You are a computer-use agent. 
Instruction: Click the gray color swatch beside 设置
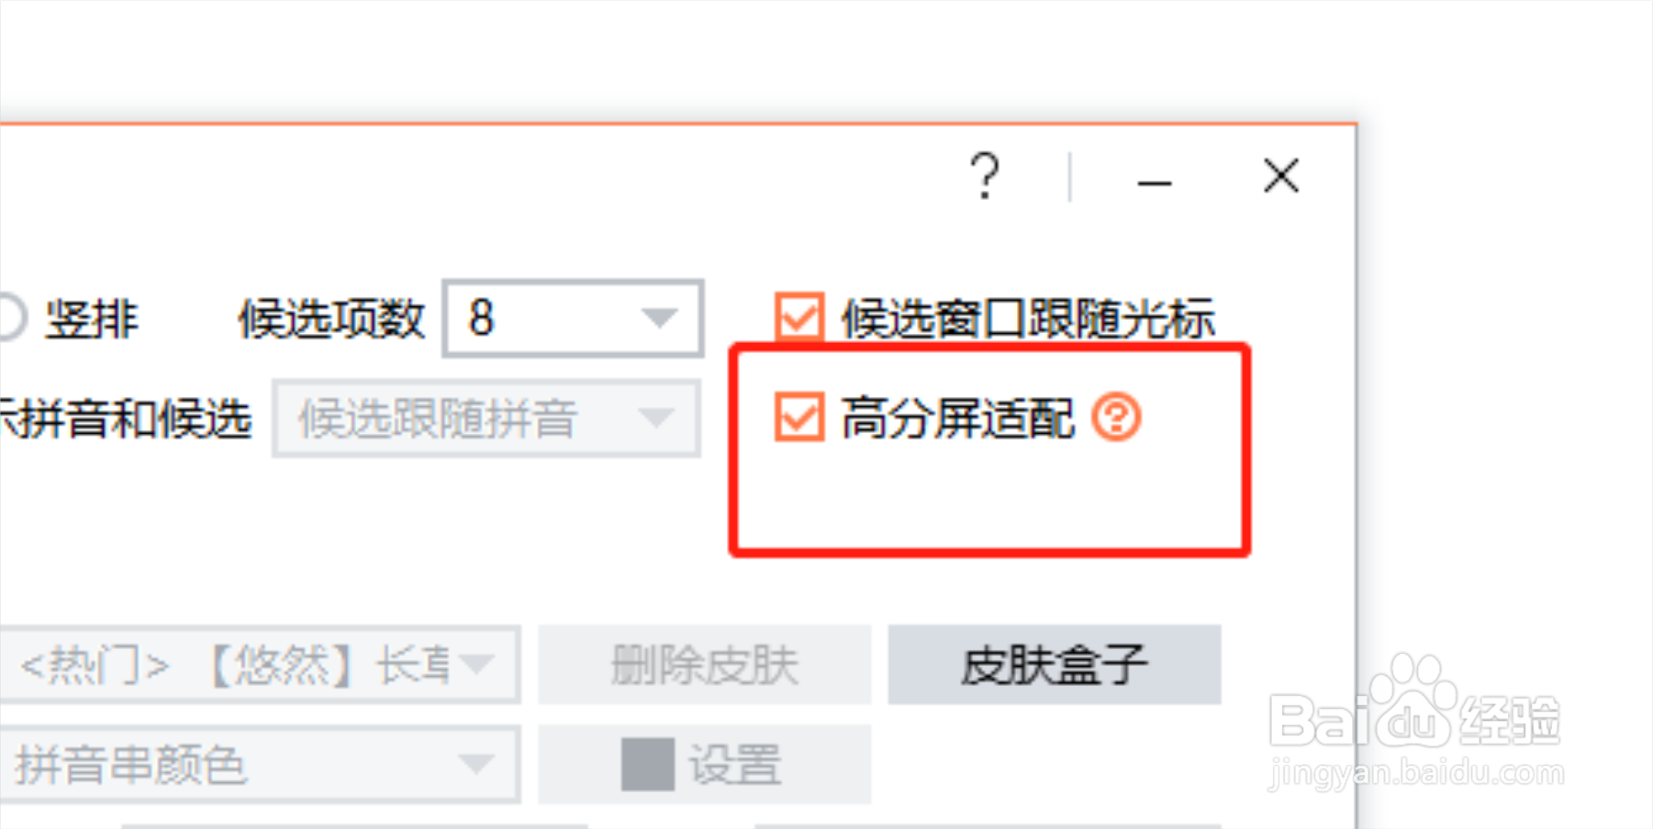[647, 764]
